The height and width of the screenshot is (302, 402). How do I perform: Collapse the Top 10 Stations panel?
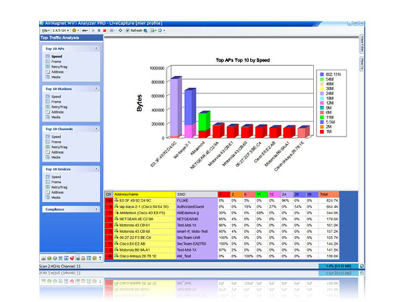tap(96, 88)
